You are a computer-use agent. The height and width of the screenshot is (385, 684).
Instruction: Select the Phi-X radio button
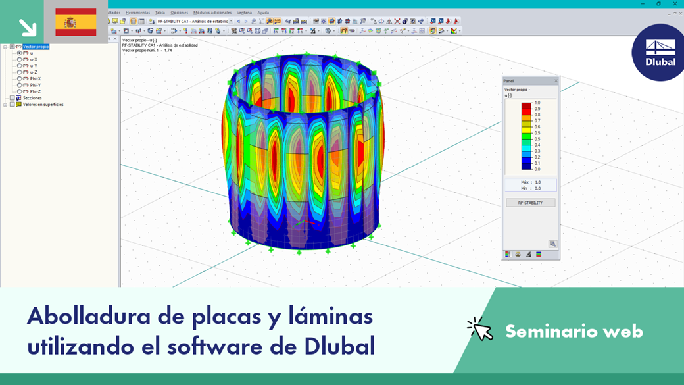pos(19,78)
